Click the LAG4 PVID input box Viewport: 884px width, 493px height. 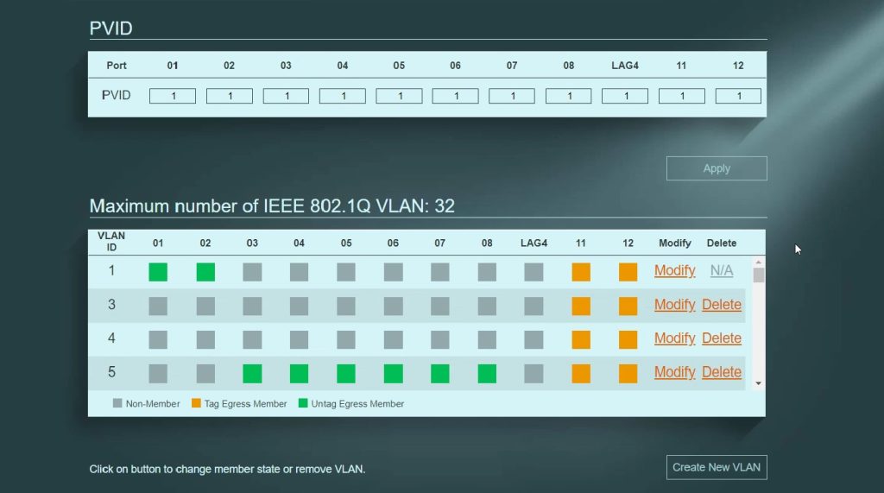(625, 96)
